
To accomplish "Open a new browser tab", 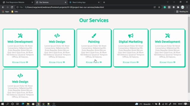I will pos(104,2).
